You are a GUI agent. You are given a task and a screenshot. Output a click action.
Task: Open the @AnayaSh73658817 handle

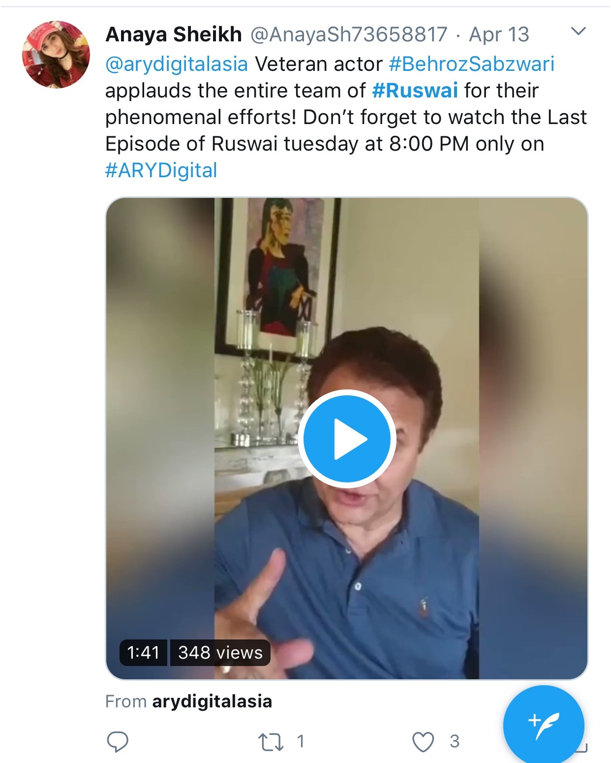pyautogui.click(x=349, y=34)
